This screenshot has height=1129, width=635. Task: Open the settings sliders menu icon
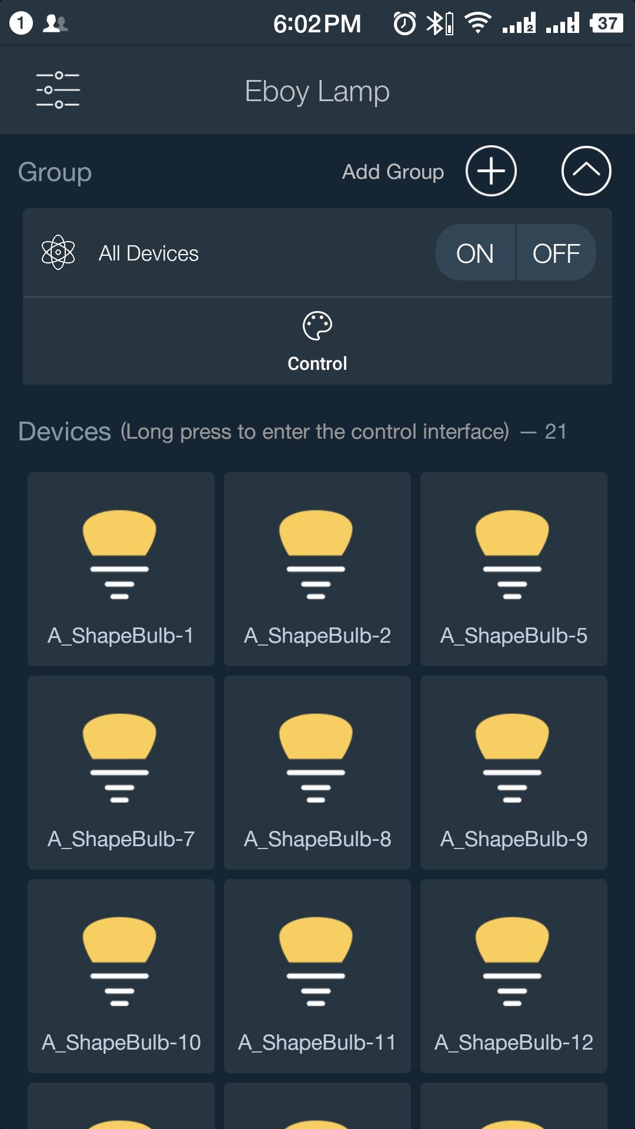(58, 90)
